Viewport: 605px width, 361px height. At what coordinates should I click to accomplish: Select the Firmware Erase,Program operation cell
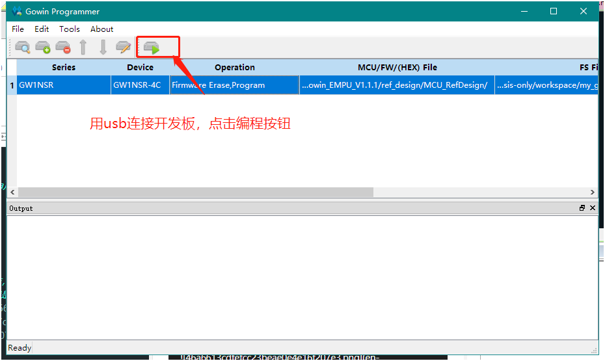tap(235, 85)
